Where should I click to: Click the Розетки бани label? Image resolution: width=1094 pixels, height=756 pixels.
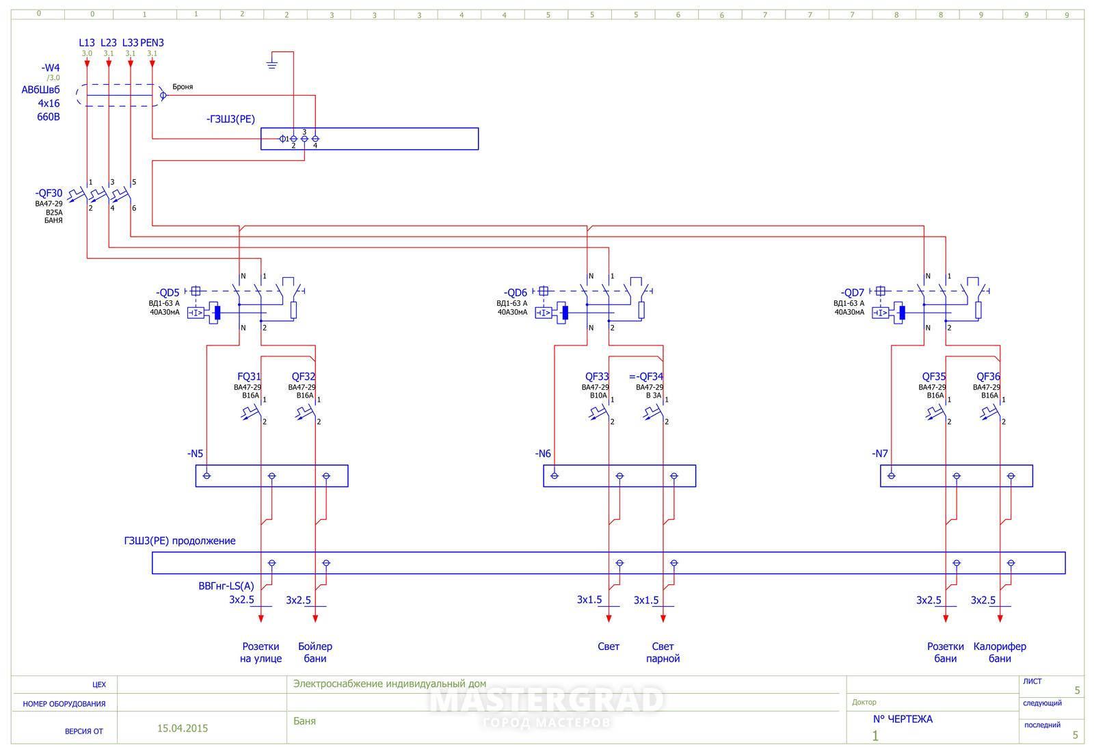(946, 653)
